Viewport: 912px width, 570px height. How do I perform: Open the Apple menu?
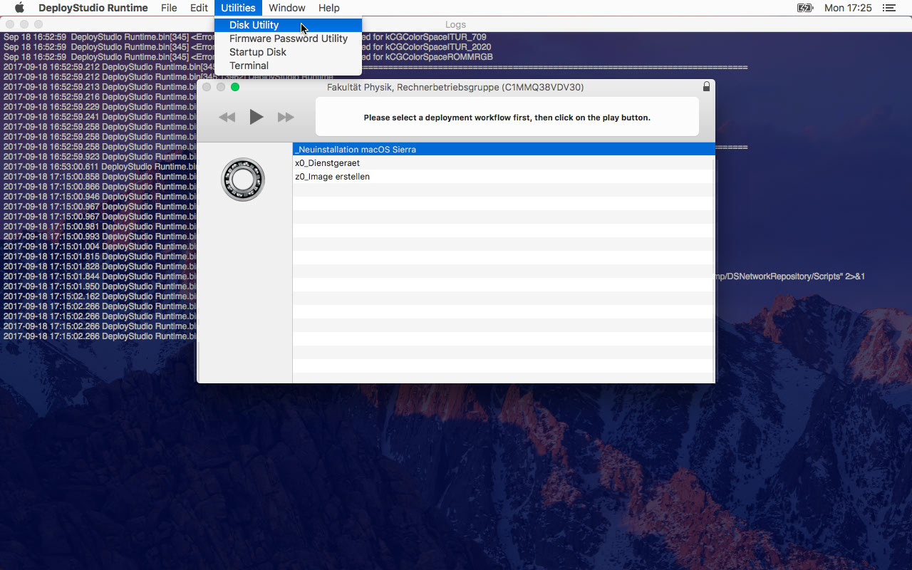pyautogui.click(x=19, y=8)
